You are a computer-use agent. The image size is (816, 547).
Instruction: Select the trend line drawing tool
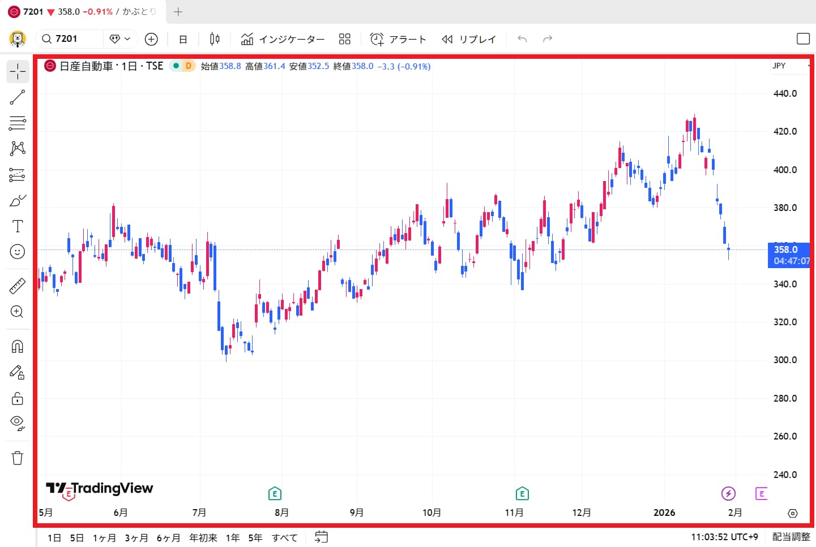tap(18, 97)
